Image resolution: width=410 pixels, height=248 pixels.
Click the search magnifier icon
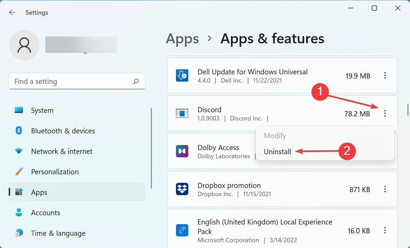pos(136,81)
